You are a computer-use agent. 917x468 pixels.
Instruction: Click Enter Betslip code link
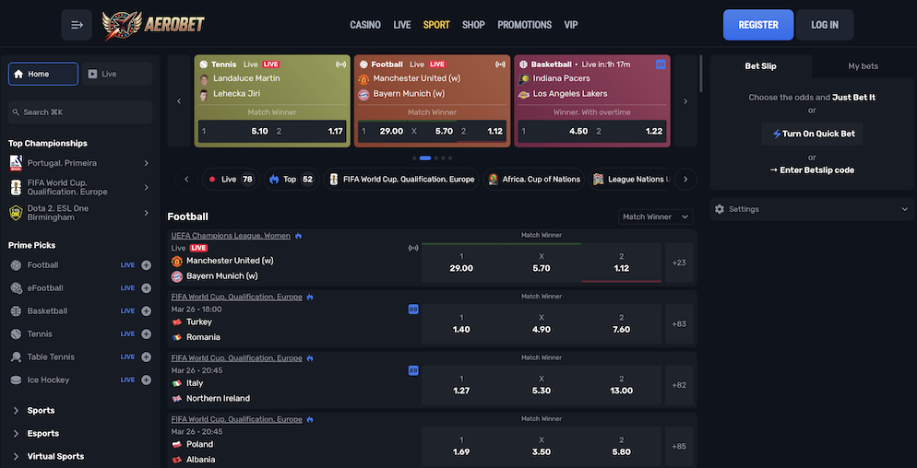point(813,170)
